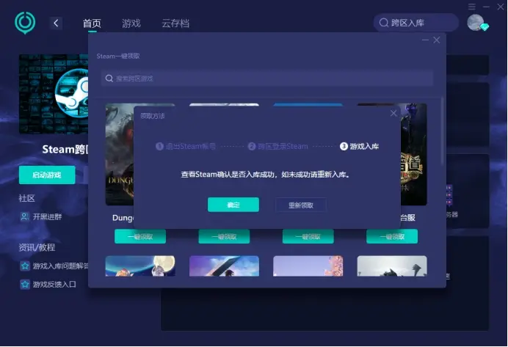Click the star icon beside 游戏反馈入口
Viewport: 508px width, 347px height.
(24, 285)
